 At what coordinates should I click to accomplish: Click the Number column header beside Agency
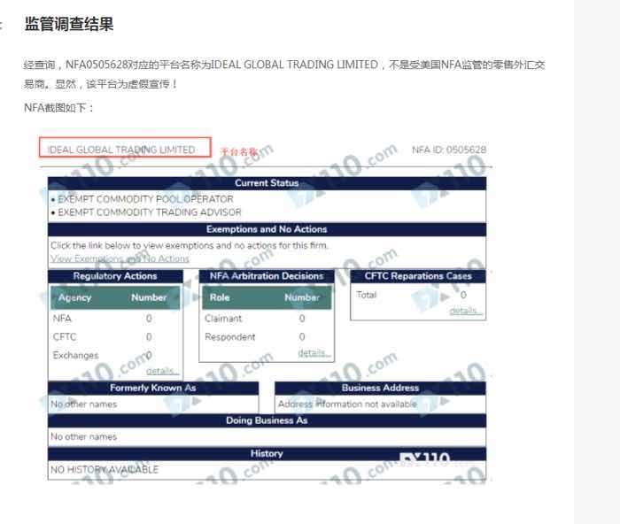point(149,297)
